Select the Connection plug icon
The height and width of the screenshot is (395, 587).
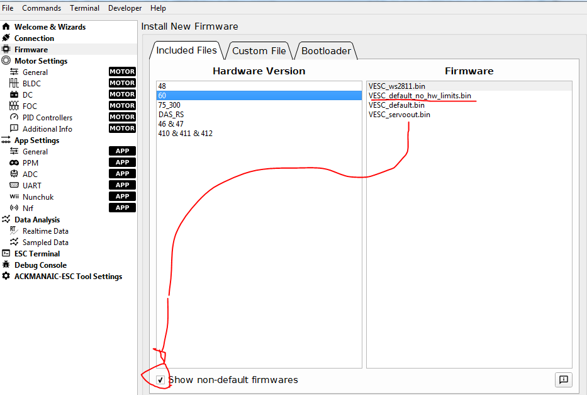click(x=6, y=38)
